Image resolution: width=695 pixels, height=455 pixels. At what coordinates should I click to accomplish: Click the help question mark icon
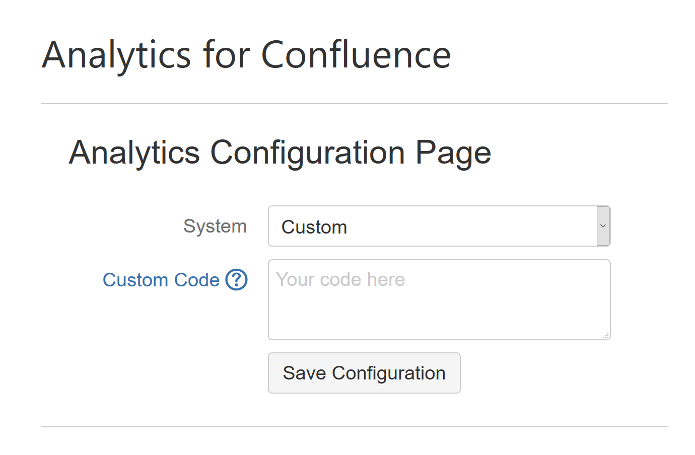(x=236, y=280)
